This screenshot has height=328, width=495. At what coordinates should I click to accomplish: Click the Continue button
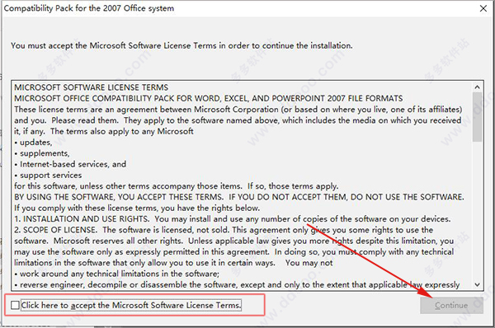[x=451, y=305]
